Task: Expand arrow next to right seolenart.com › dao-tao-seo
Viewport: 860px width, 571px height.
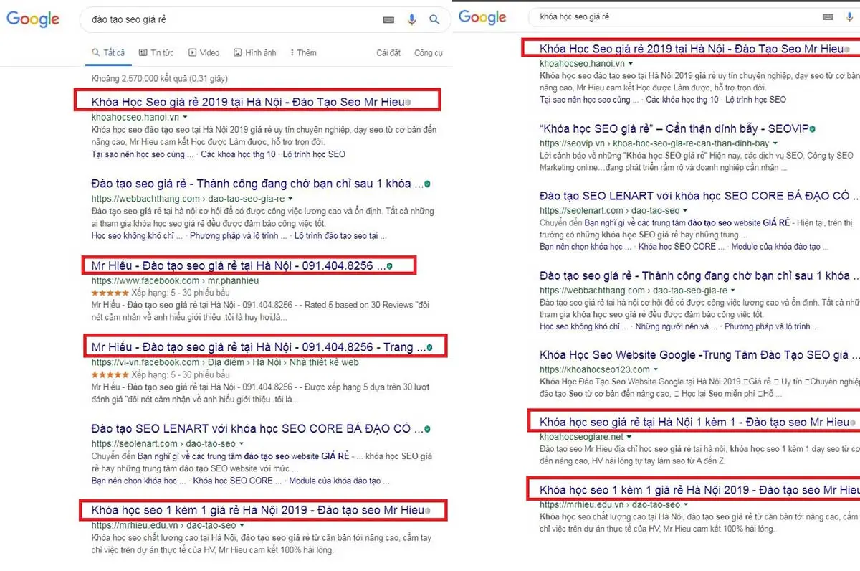Action: [x=685, y=211]
